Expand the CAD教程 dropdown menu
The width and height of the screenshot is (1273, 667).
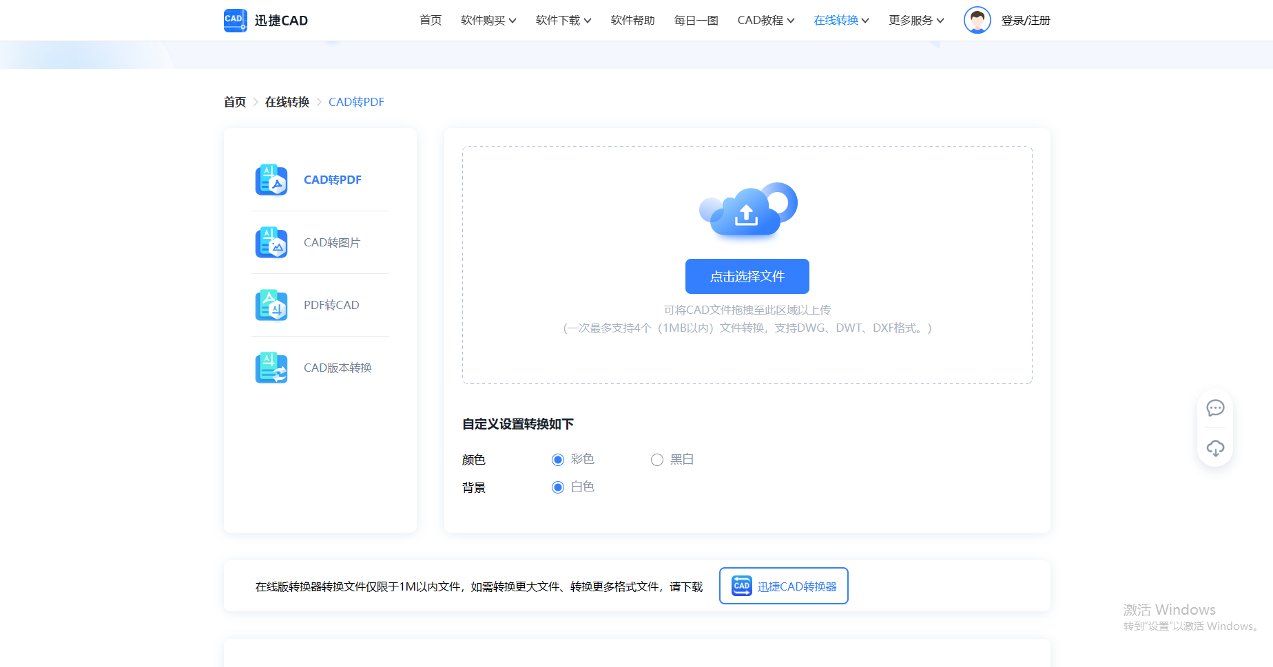point(766,21)
